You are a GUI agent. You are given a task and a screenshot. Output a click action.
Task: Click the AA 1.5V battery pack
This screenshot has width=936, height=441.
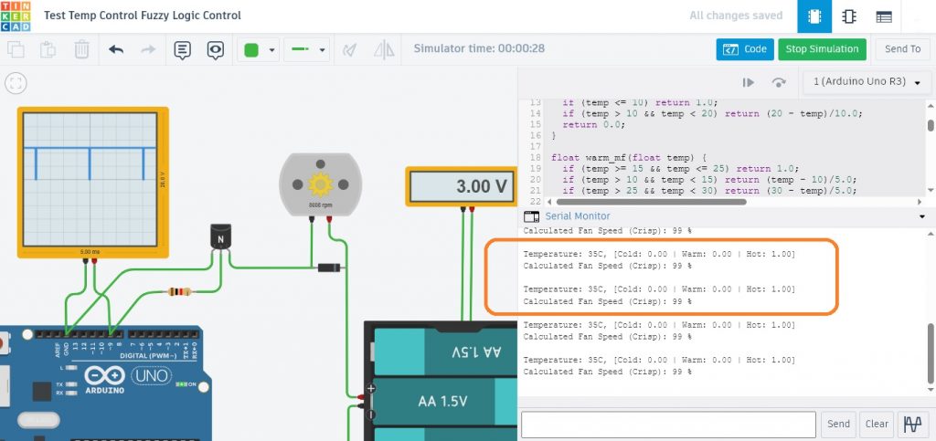tap(441, 382)
